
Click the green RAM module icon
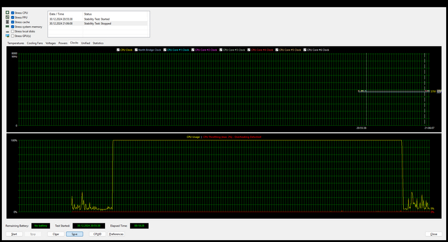pyautogui.click(x=8, y=27)
